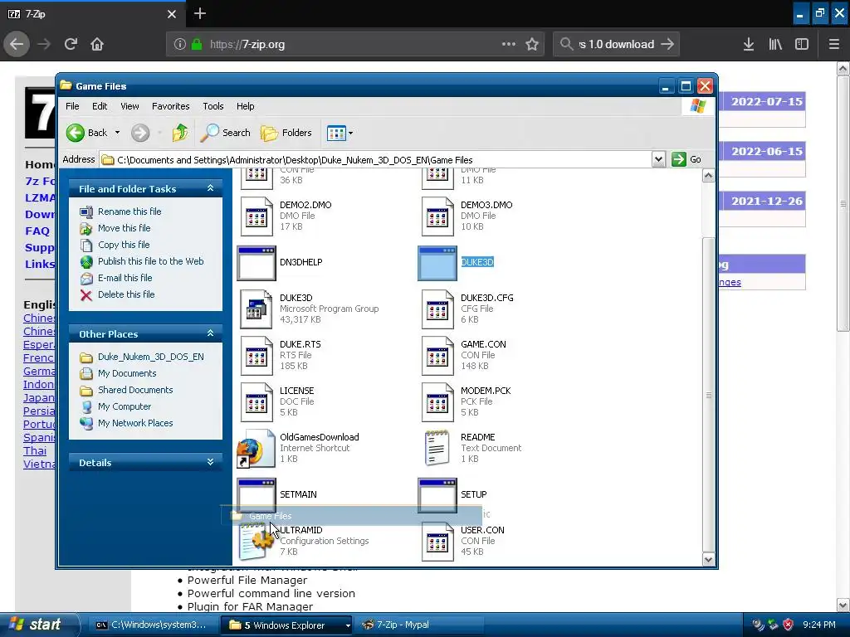Select the LICENSE DOC file icon
Screen dimensions: 850x637
(256, 402)
